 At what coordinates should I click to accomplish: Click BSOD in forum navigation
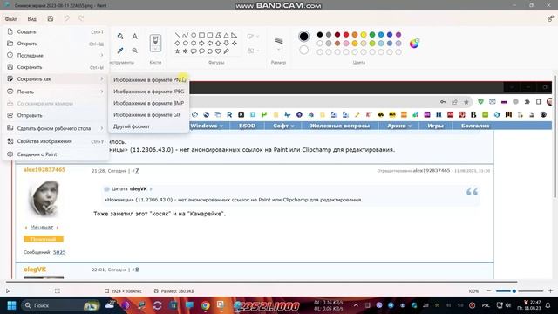[x=247, y=126]
